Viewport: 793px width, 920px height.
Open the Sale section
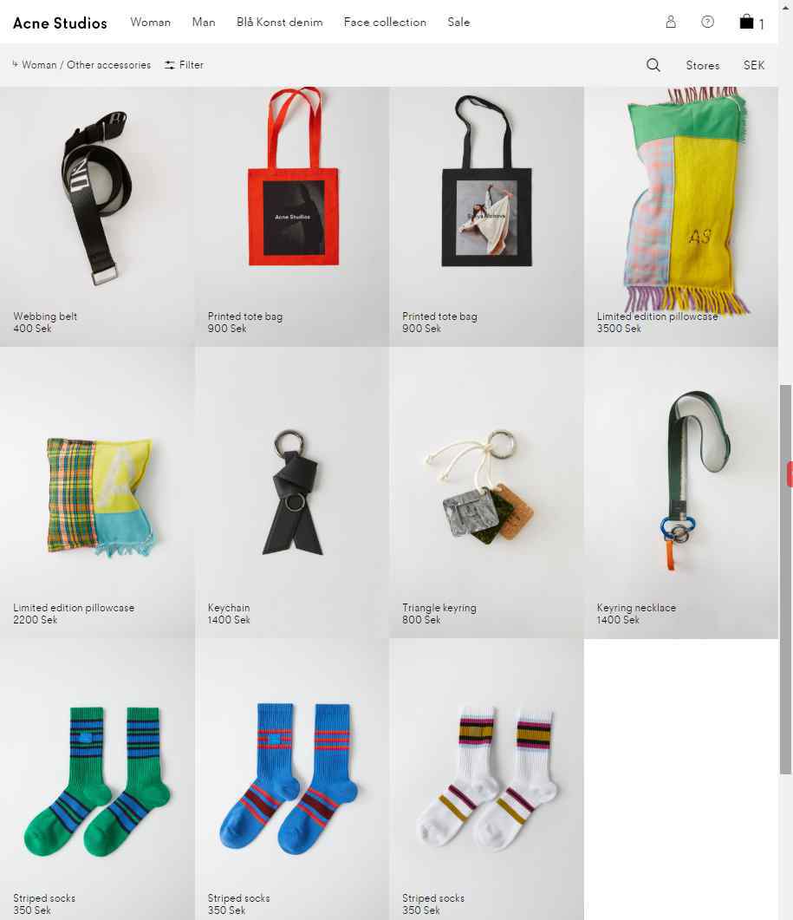coord(458,23)
